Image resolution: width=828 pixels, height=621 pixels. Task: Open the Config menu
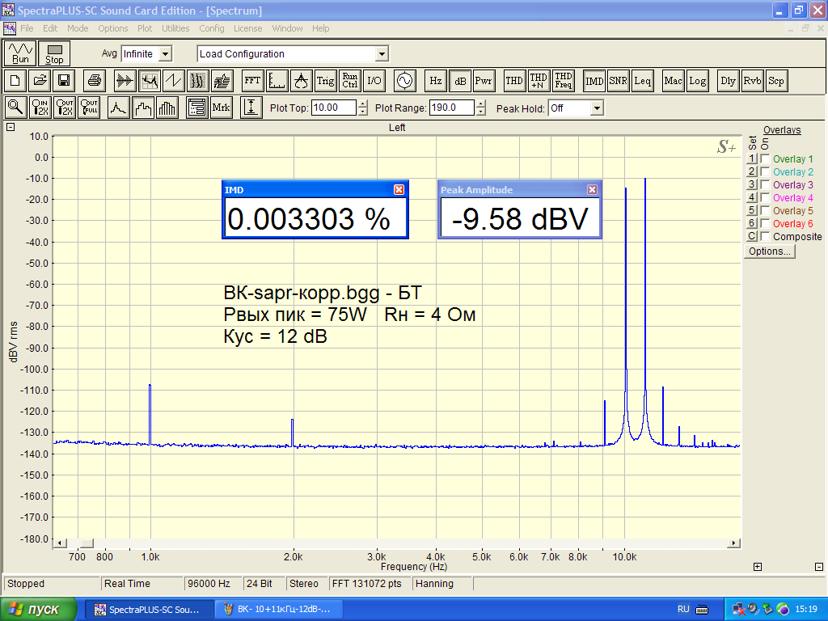tap(211, 28)
